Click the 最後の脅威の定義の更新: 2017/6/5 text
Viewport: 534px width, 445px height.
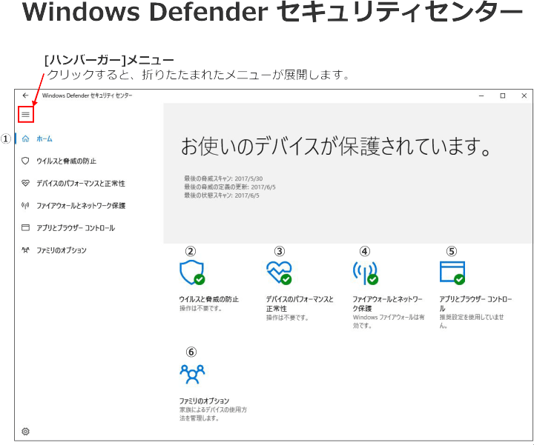click(x=230, y=187)
